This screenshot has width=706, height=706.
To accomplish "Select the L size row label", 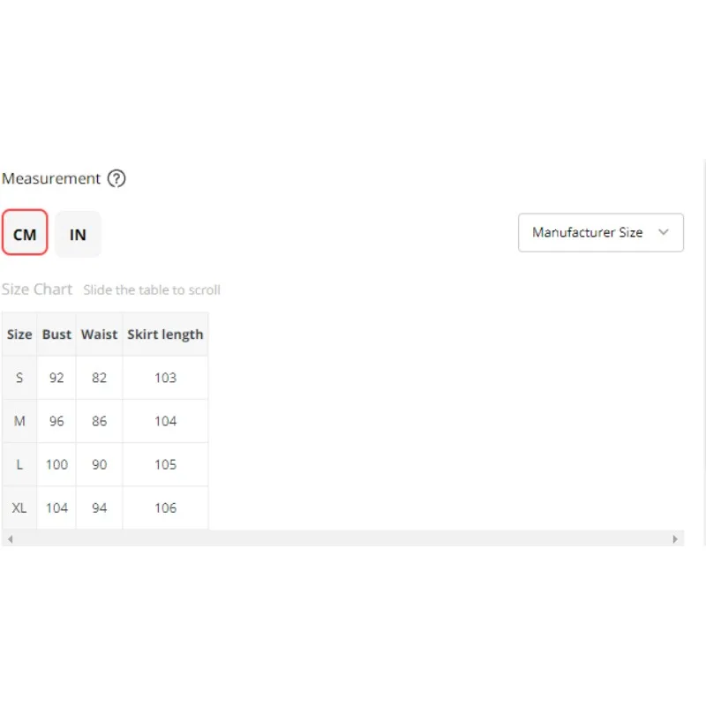I will 19,464.
